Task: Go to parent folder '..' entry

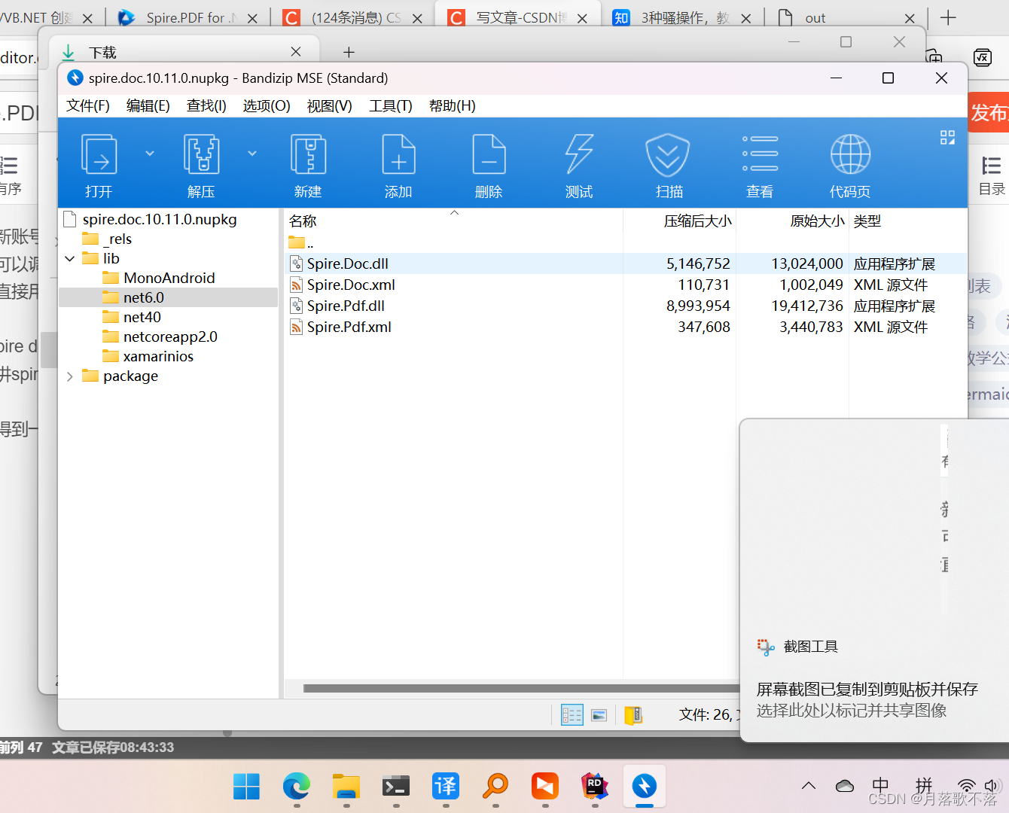Action: point(301,242)
